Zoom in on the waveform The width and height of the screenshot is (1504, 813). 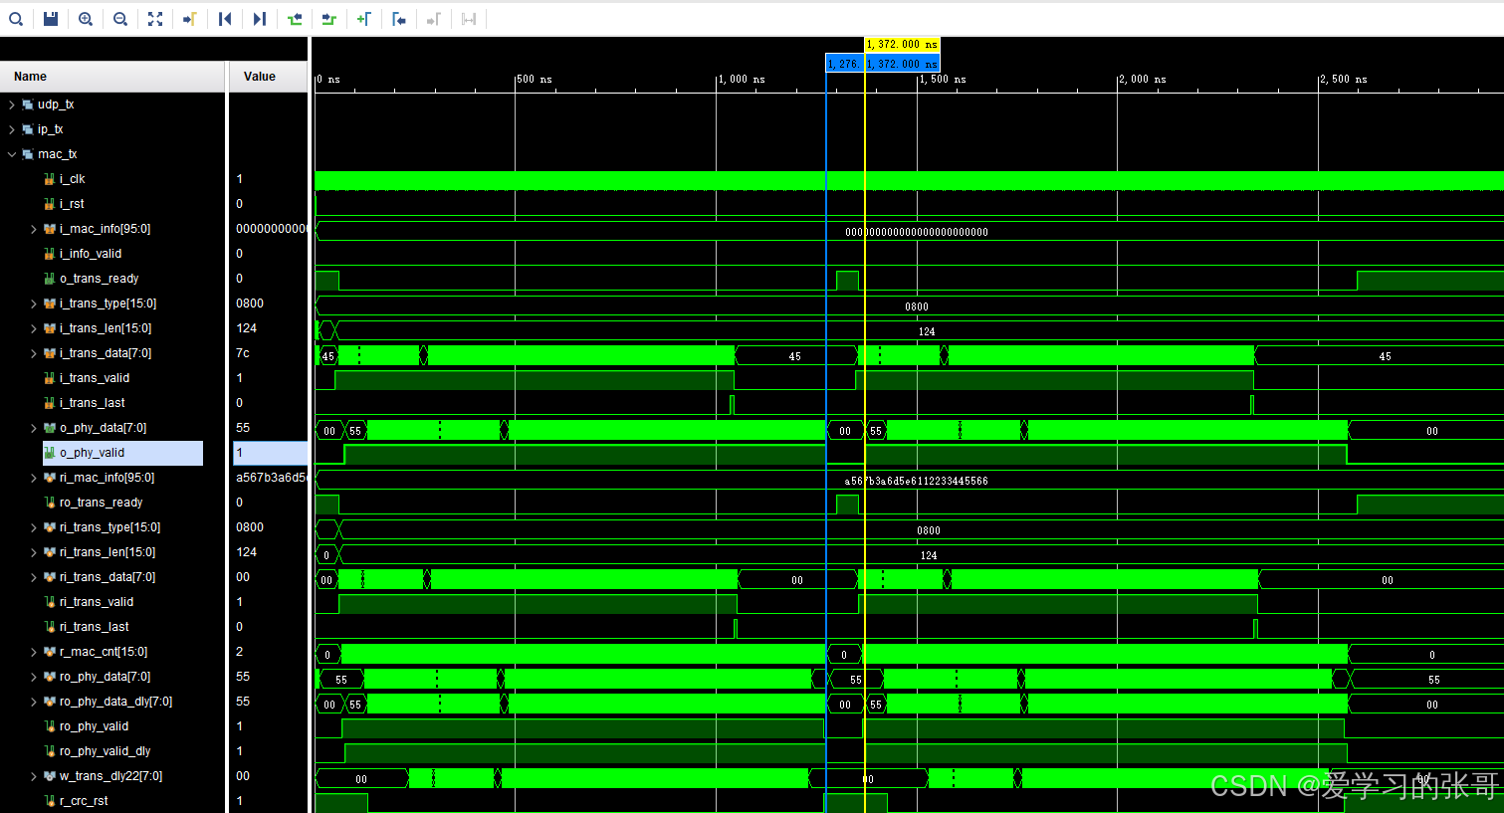tap(86, 19)
